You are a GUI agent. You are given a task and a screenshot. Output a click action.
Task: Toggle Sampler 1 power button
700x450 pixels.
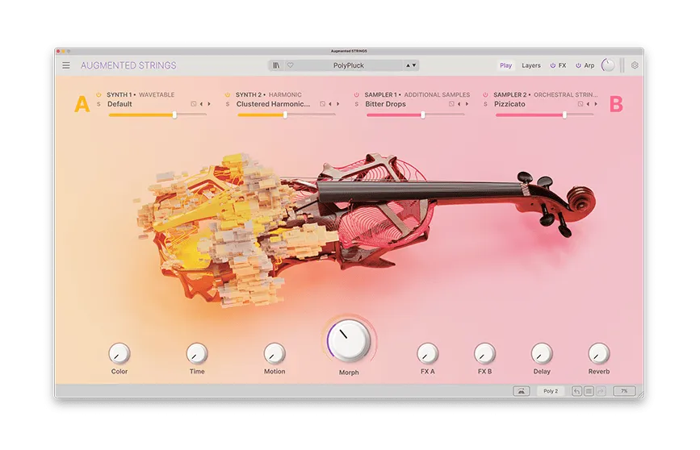coord(356,94)
